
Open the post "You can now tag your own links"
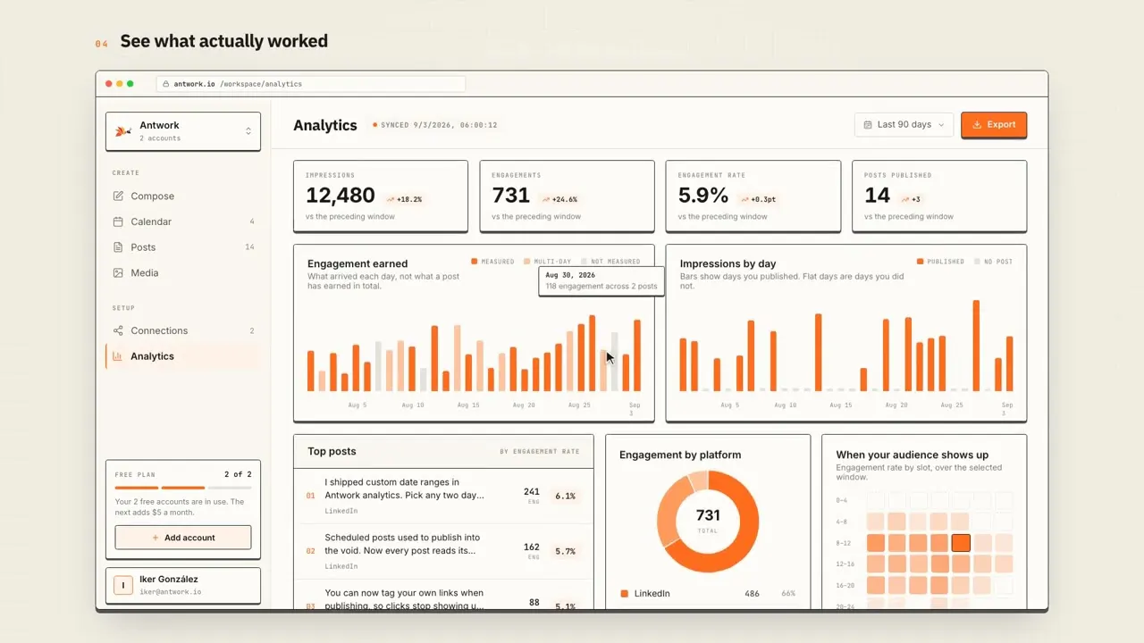[443, 596]
